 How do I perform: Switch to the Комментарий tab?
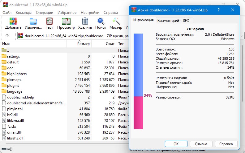coord(168,21)
